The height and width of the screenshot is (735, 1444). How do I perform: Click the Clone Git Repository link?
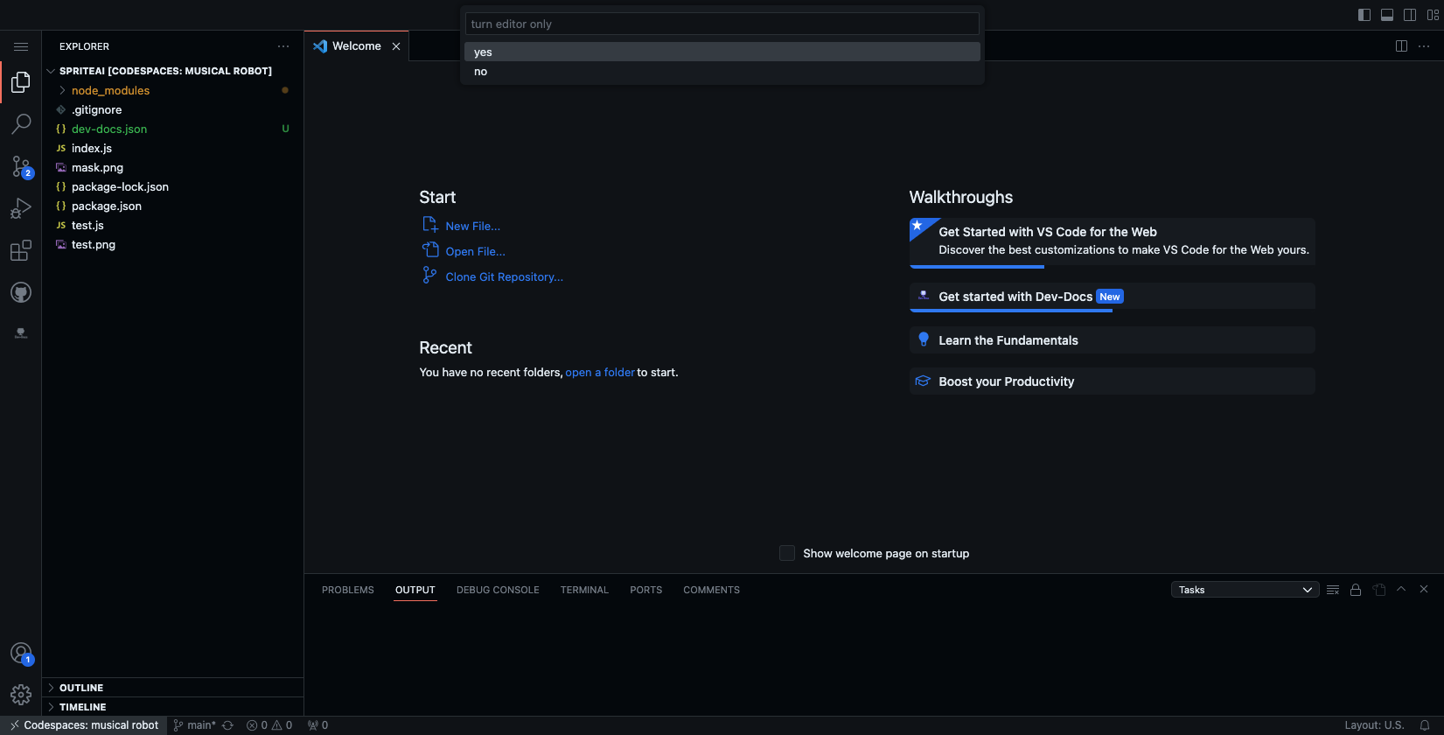[x=504, y=276]
